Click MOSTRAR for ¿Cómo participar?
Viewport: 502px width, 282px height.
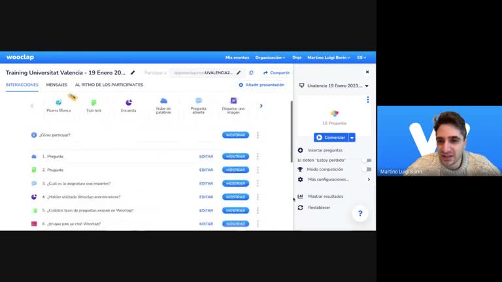point(235,135)
